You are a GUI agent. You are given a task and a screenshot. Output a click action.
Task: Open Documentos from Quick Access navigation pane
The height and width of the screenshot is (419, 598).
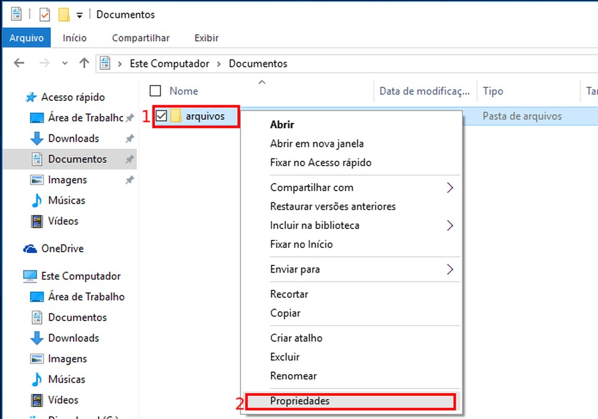(x=78, y=159)
